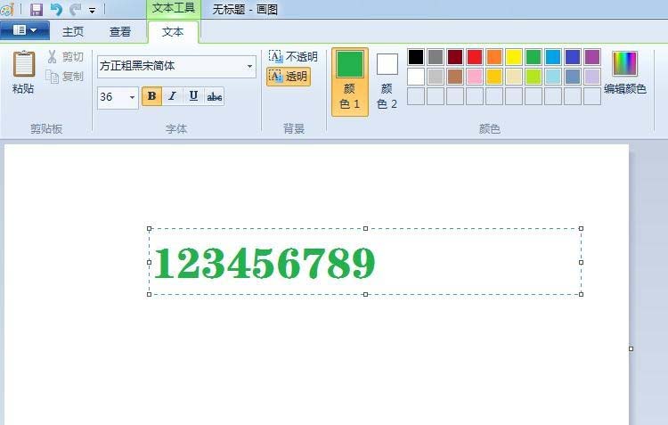Viewport: 668px width, 425px height.
Task: Click the Redo arrow icon
Action: point(75,9)
